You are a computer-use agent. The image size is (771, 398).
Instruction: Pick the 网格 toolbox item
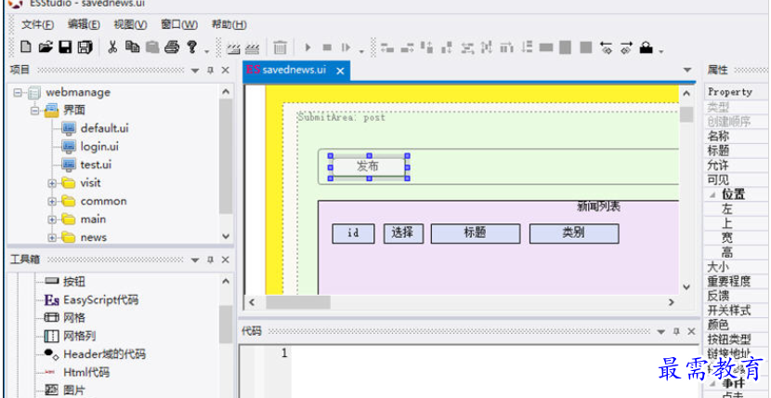pos(73,318)
